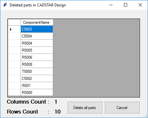
Task: Click the Rows Count value 10
Action: click(x=58, y=112)
